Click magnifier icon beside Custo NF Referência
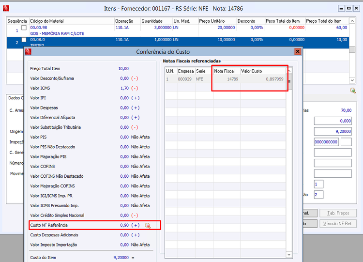The height and width of the screenshot is (262, 363). click(148, 225)
